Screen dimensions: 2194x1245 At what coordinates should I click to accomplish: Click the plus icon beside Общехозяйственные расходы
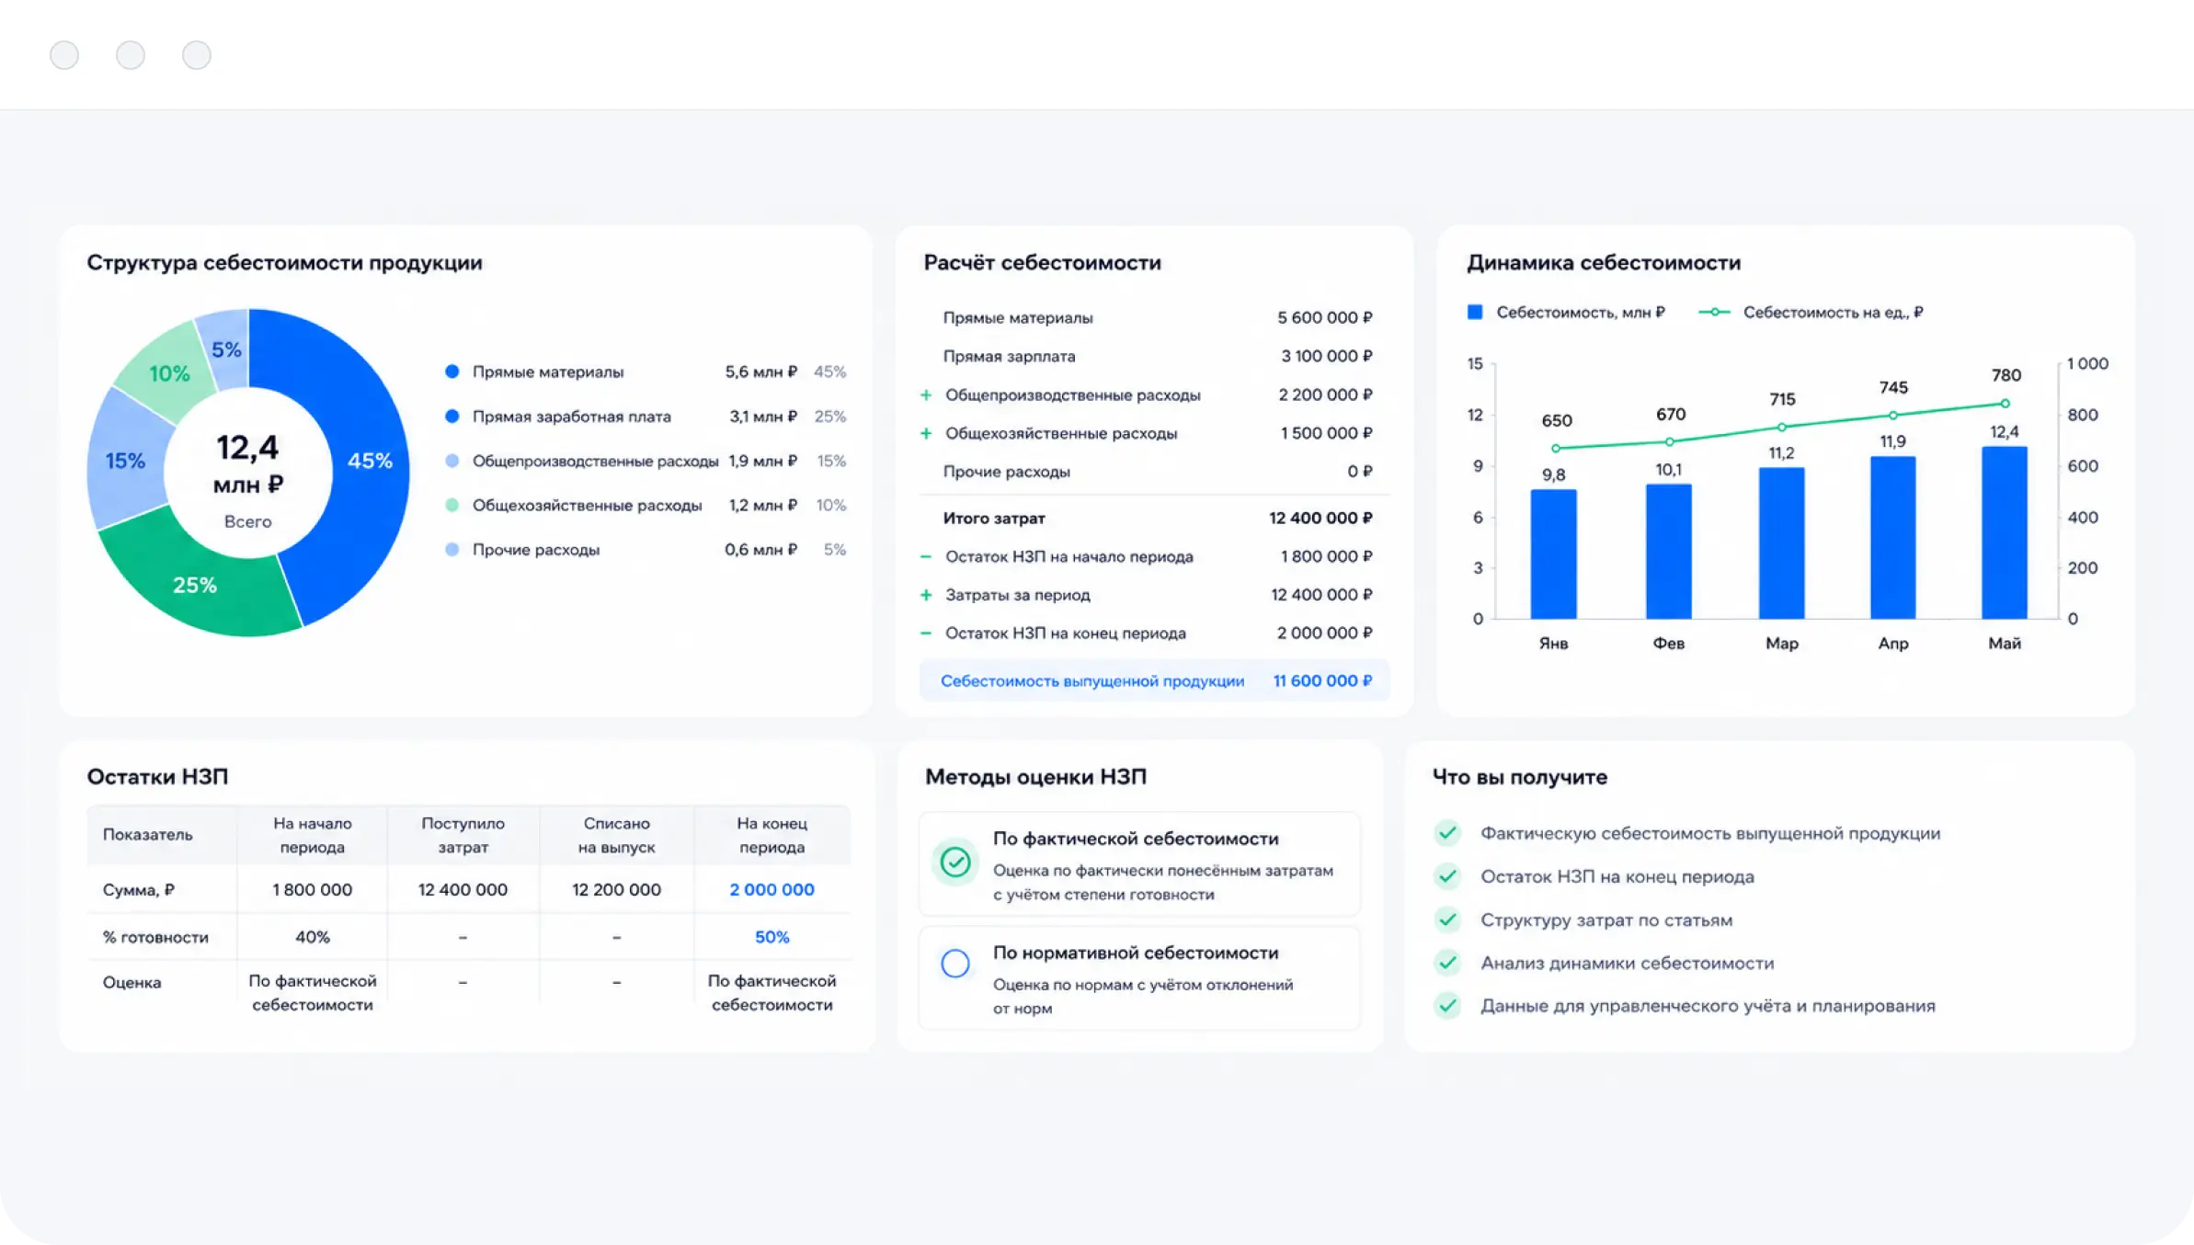coord(926,433)
